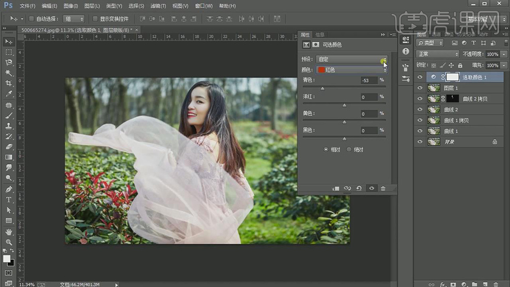Select the Crop tool in toolbar
510x287 pixels.
click(x=9, y=83)
